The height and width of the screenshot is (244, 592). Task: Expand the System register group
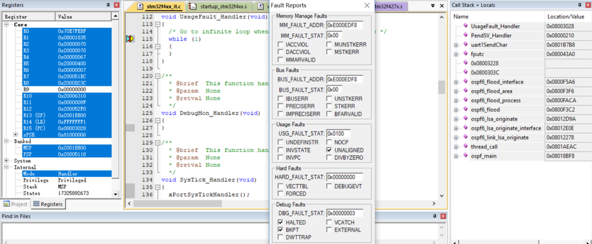tap(7, 160)
